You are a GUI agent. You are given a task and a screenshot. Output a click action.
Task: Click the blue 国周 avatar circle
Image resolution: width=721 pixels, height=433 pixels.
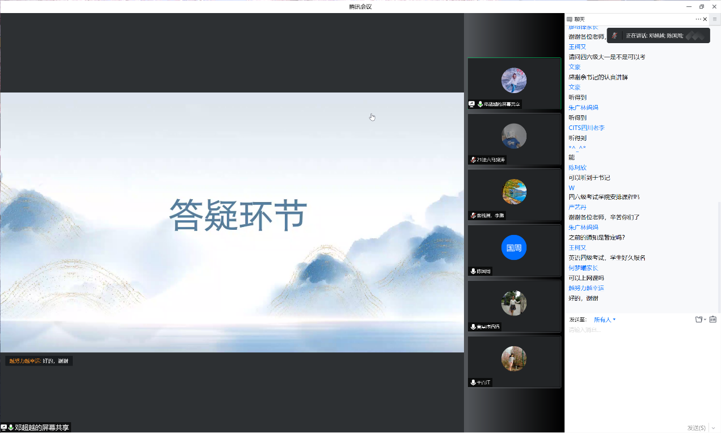(x=513, y=247)
